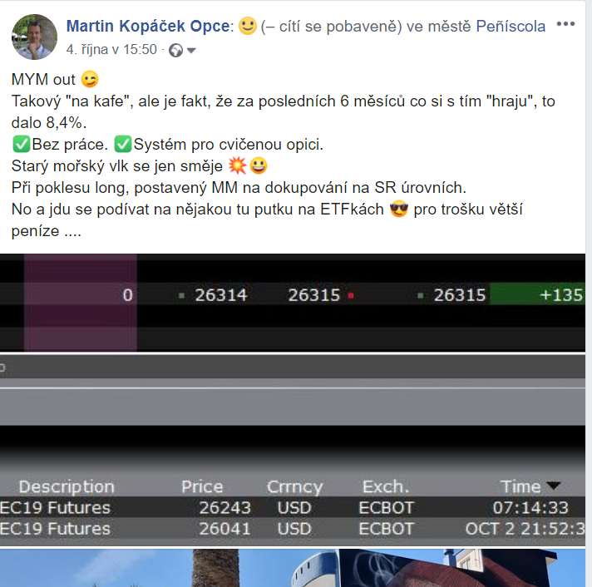Open the bottom photo attachment
592x587 pixels.
click(293, 568)
